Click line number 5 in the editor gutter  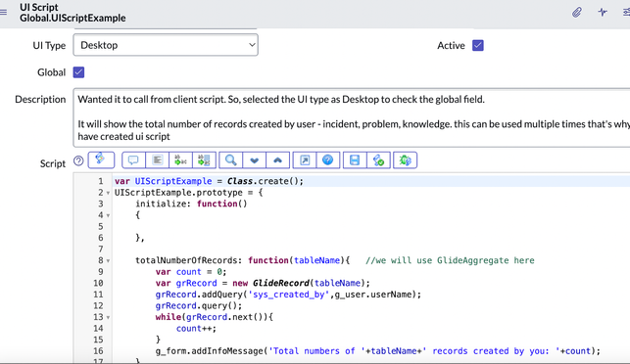pyautogui.click(x=101, y=227)
